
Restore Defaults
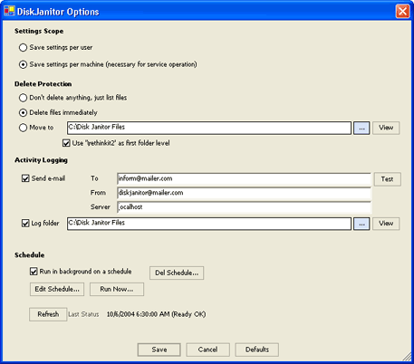(257, 350)
